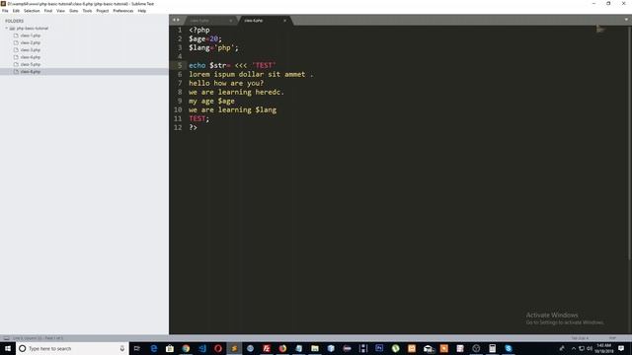The image size is (632, 355).
Task: Open the View menu
Action: [x=60, y=11]
